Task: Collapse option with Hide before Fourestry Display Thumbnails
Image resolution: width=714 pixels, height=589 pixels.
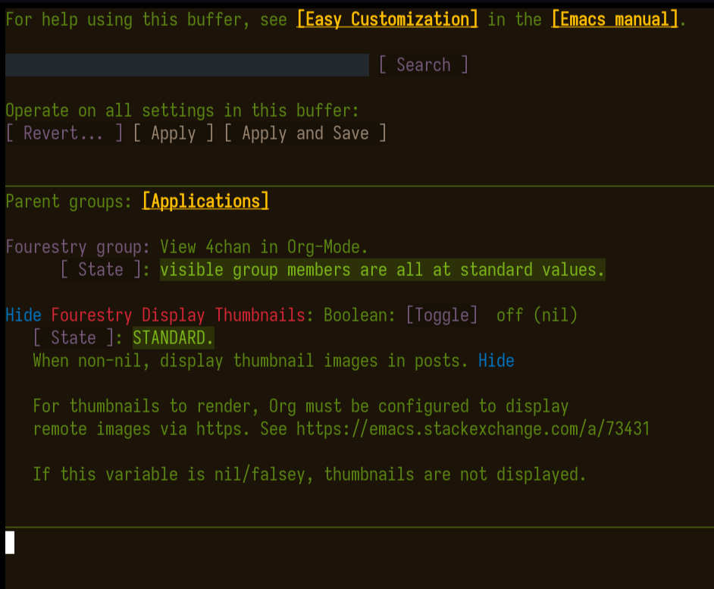Action: tap(23, 315)
